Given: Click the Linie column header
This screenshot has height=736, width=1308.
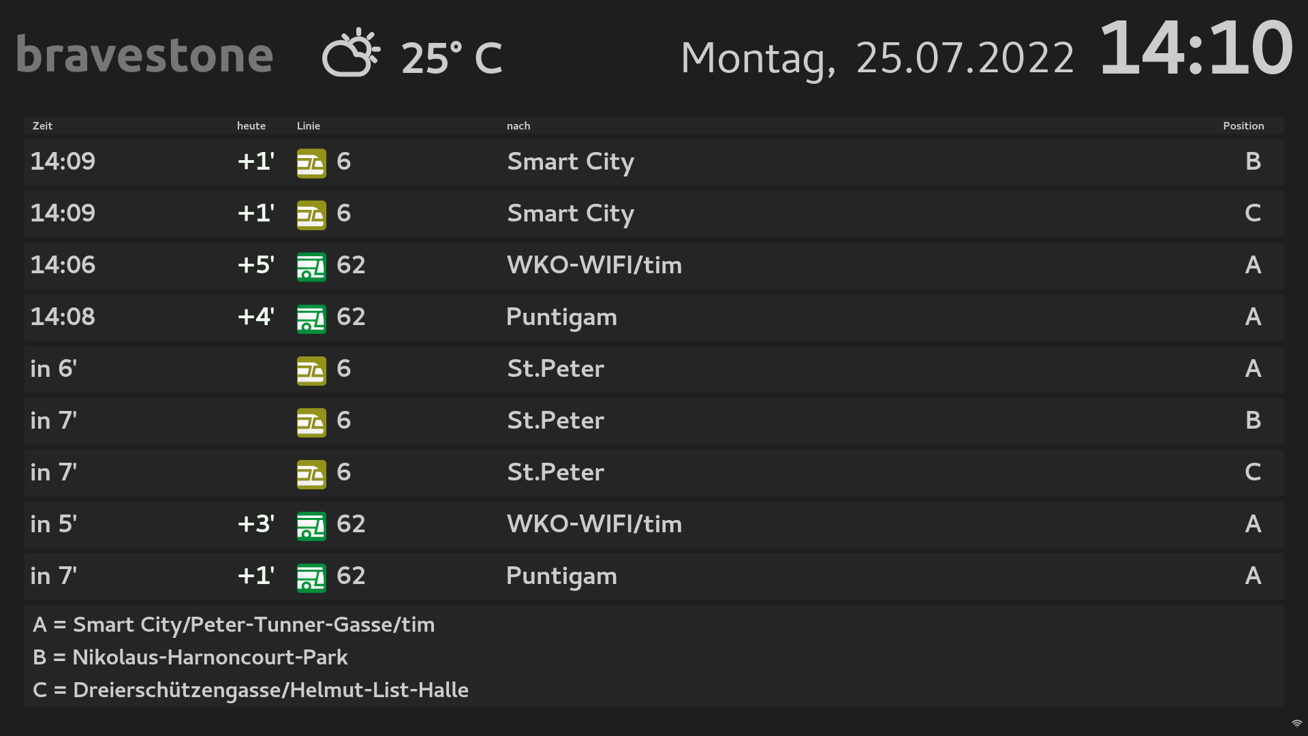Looking at the screenshot, I should [x=308, y=126].
